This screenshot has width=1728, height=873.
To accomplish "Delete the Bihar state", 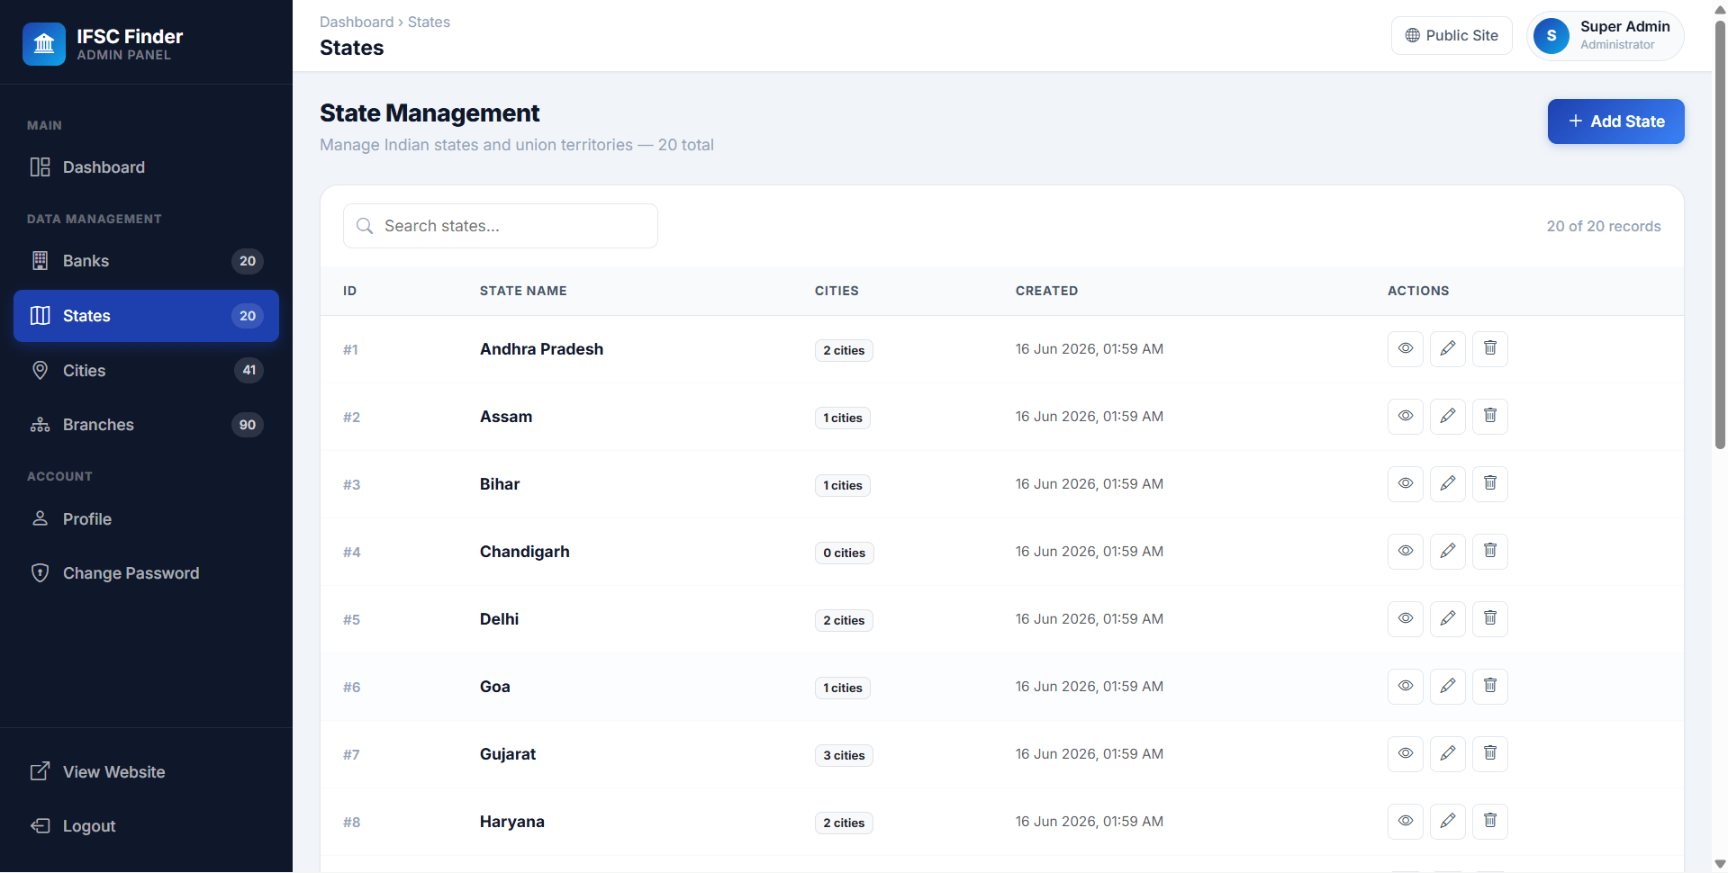I will [1489, 483].
